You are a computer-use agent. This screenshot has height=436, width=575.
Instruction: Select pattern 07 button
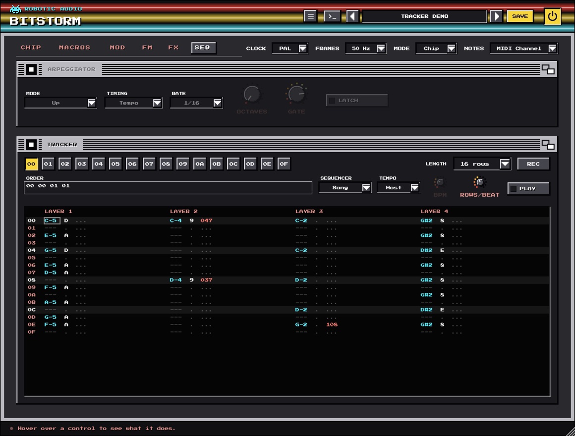(149, 164)
